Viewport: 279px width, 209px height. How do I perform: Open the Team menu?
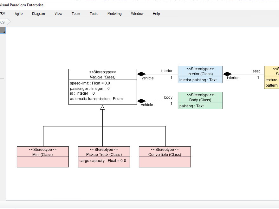point(76,14)
